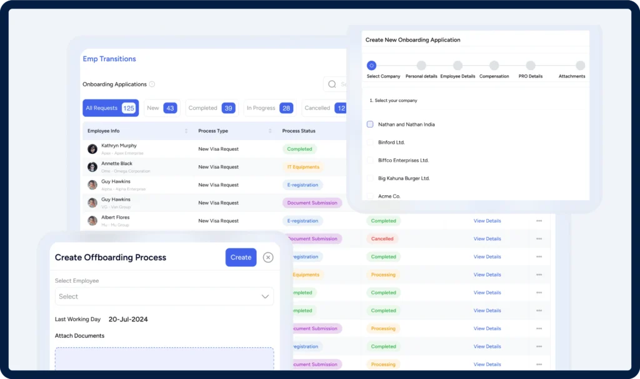Check the Binford Ltd. checkbox
The width and height of the screenshot is (640, 379).
370,143
